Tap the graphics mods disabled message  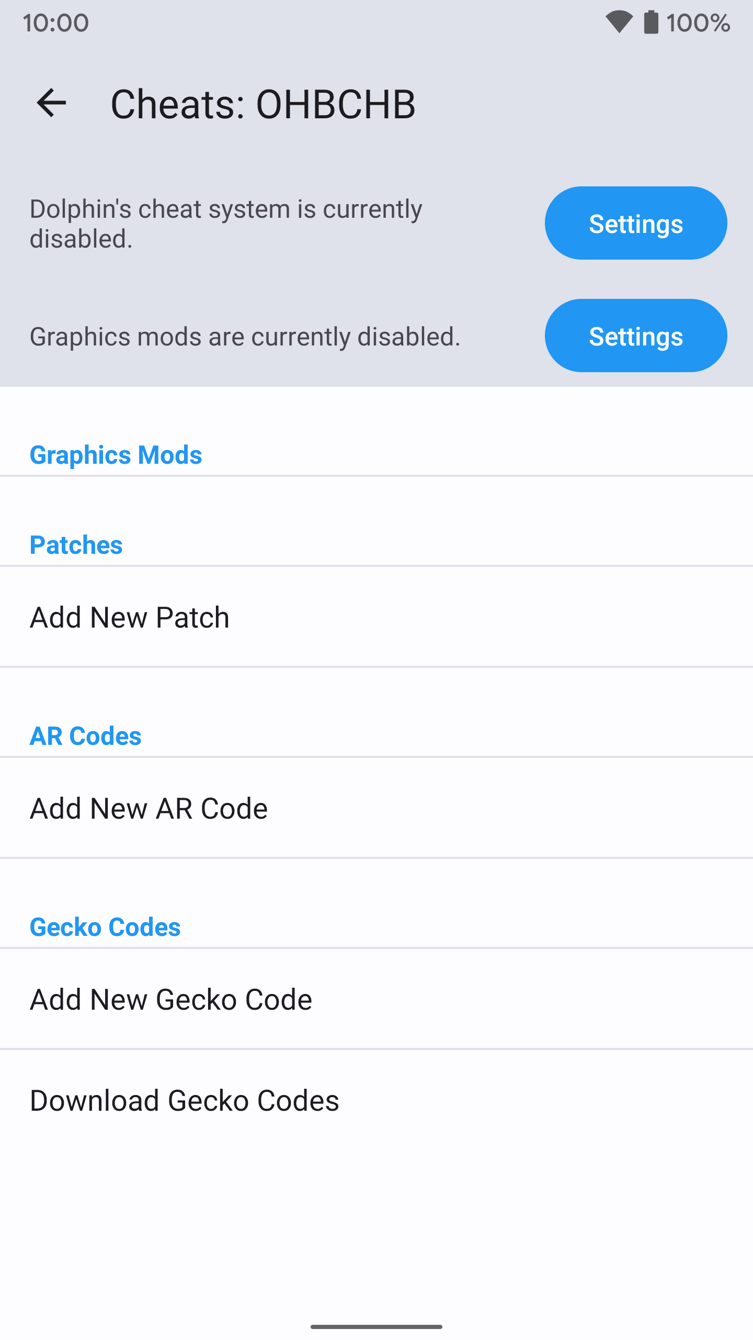click(245, 337)
